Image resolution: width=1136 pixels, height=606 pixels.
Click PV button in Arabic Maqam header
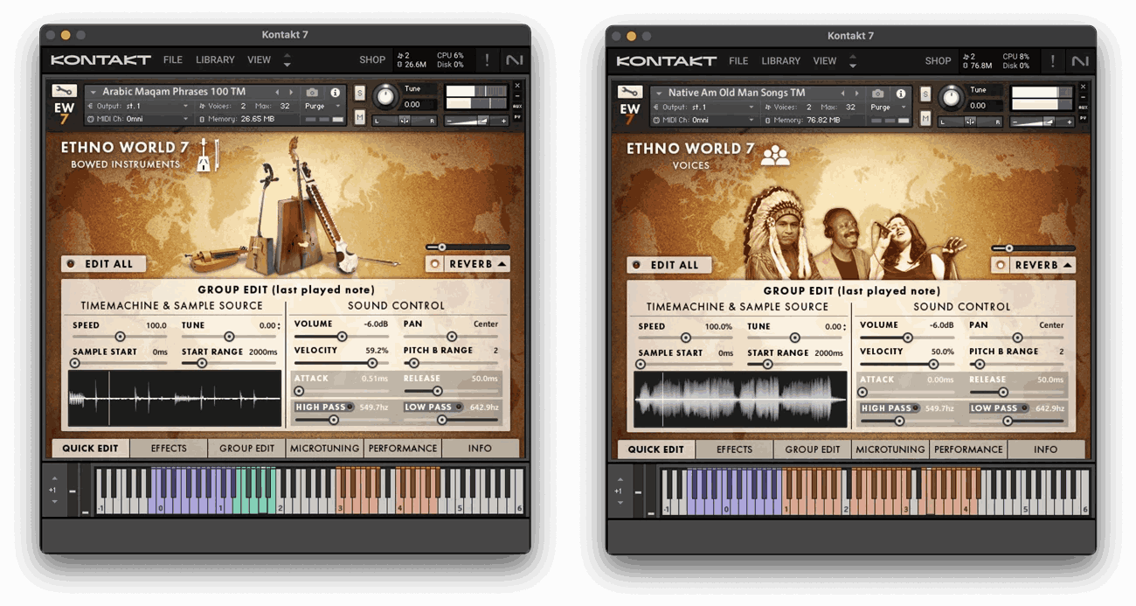point(517,117)
